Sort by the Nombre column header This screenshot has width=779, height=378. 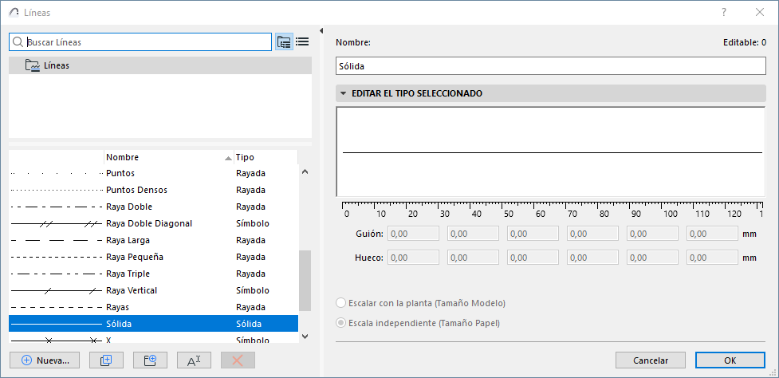(168, 157)
